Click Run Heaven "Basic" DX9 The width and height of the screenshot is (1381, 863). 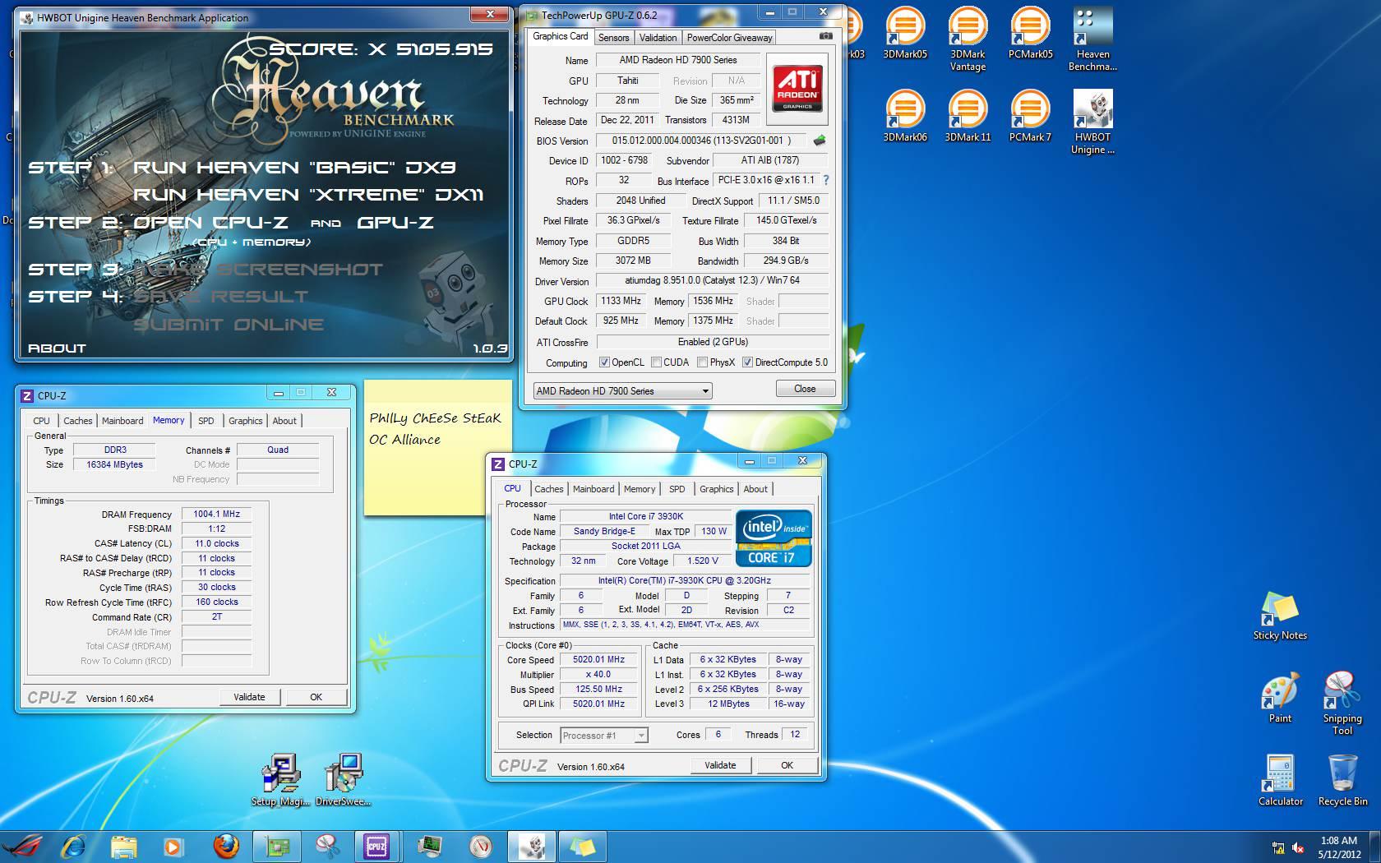294,168
